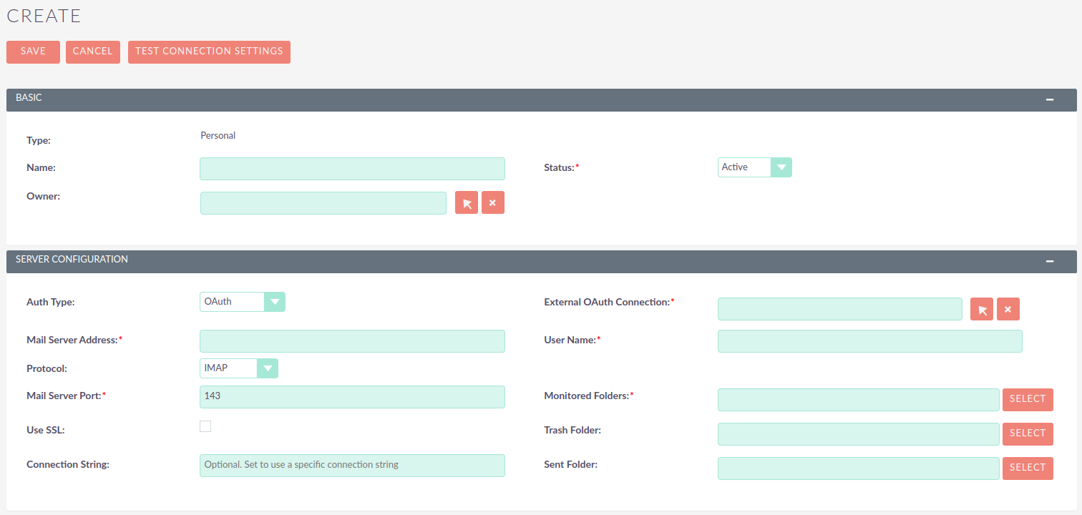The image size is (1082, 515).
Task: Click inside the Name input field
Action: click(352, 168)
